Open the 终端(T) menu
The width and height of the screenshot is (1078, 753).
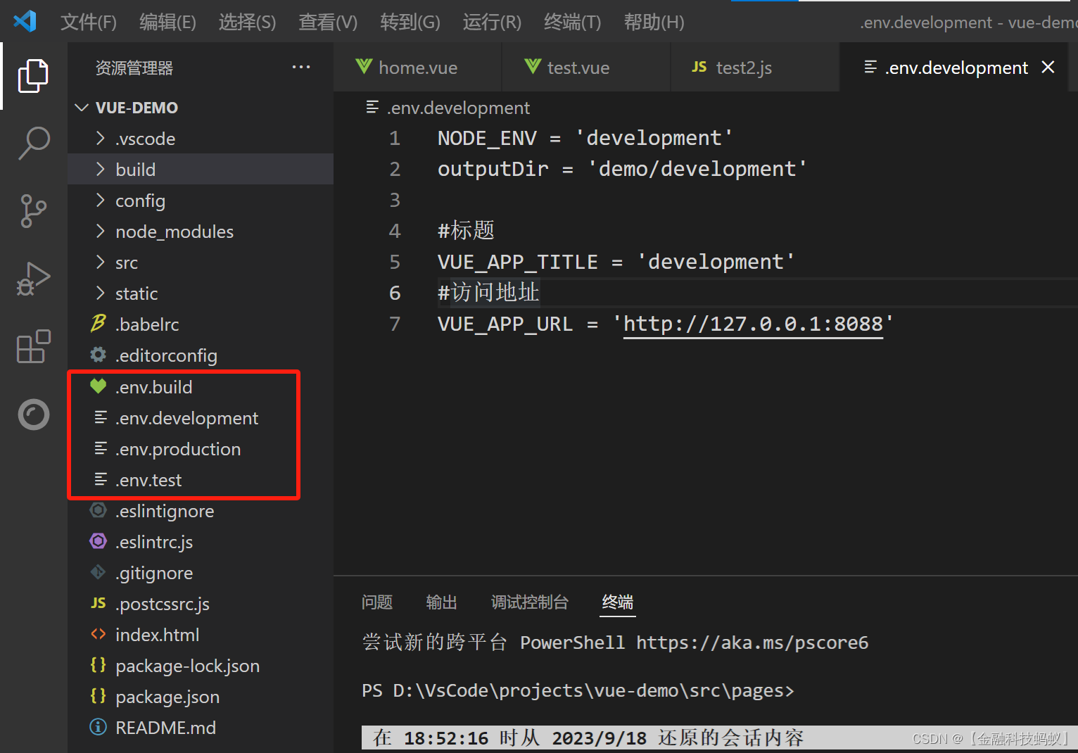[x=573, y=23]
